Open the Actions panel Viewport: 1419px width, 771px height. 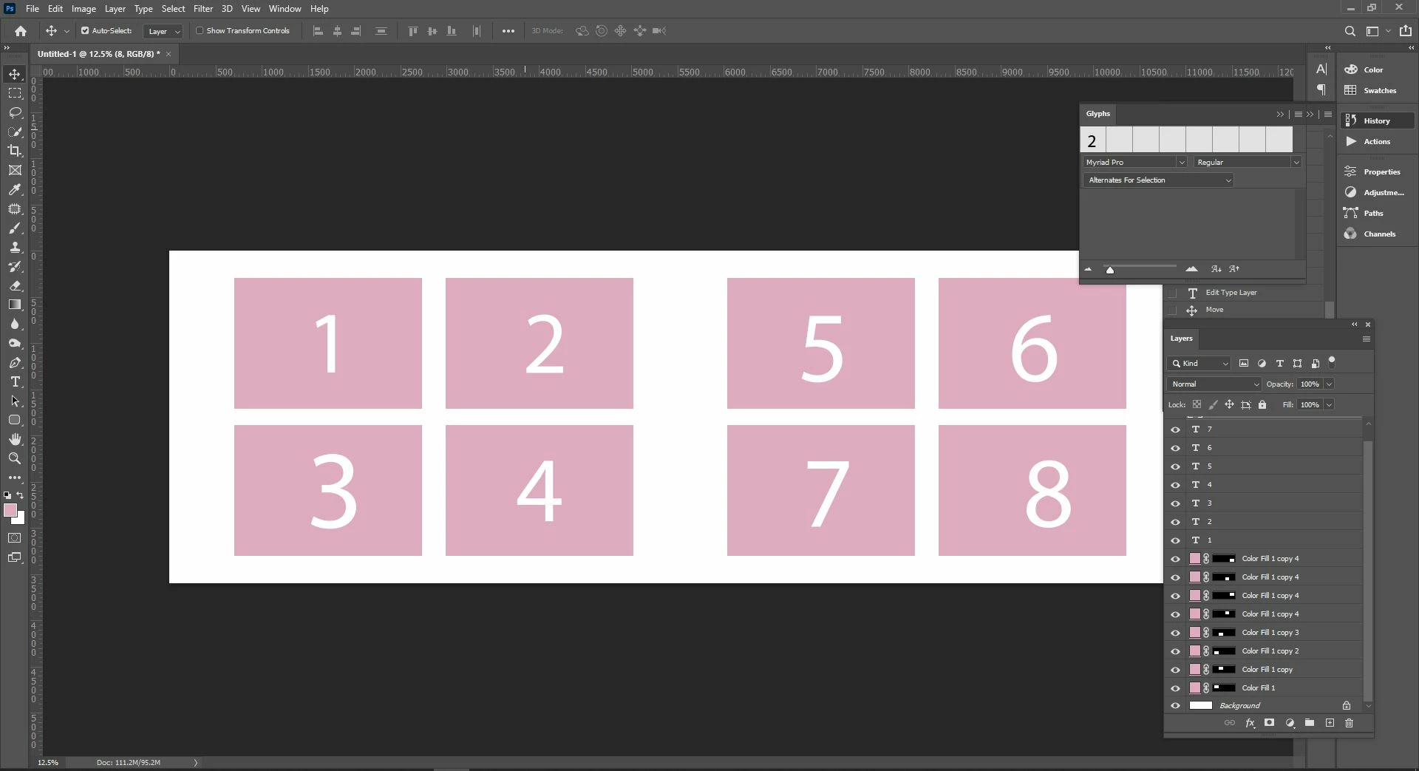(1376, 141)
